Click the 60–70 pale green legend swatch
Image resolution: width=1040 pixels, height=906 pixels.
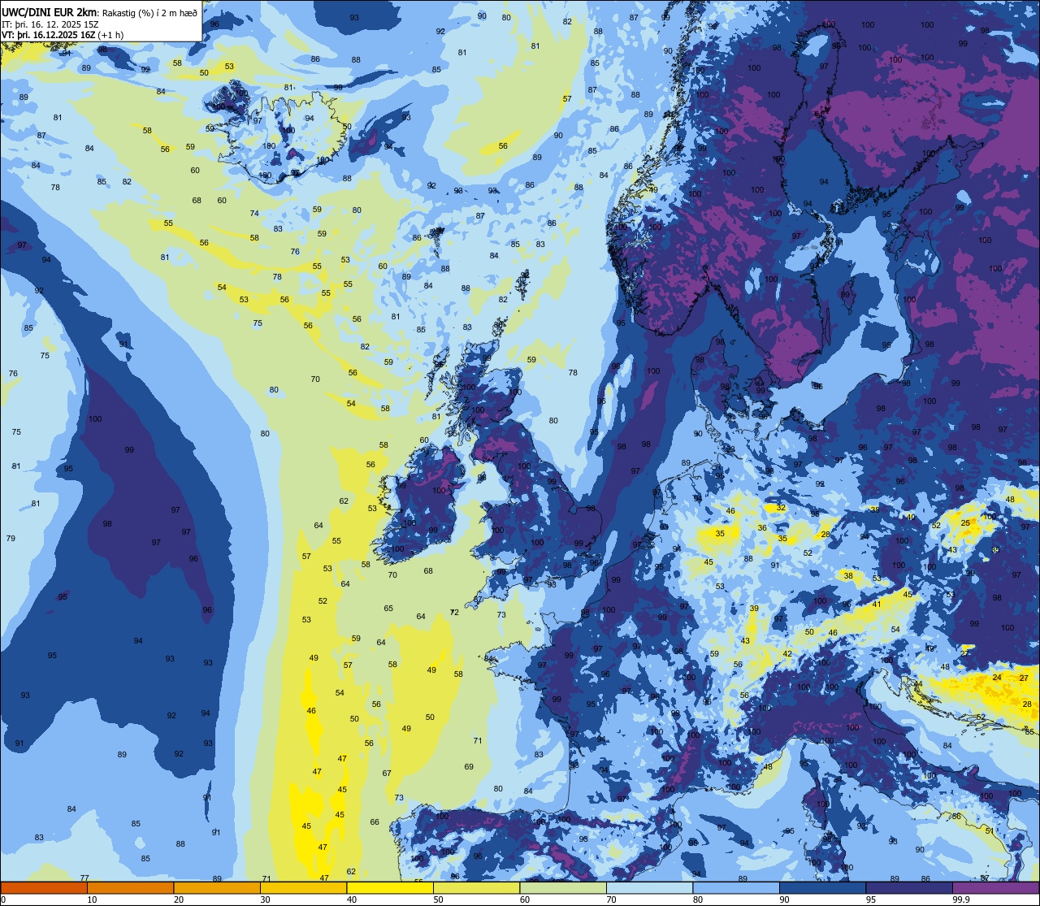tap(563, 887)
